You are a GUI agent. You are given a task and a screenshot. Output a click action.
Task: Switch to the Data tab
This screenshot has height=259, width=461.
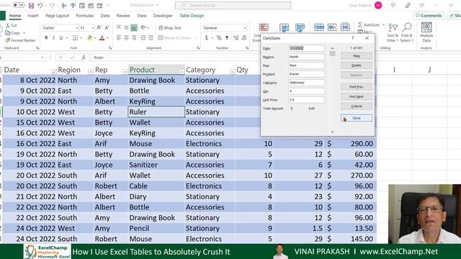(x=105, y=16)
